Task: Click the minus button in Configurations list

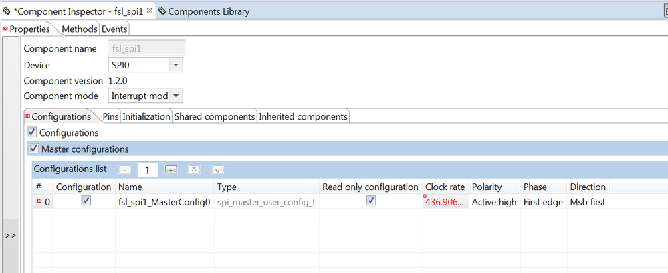Action: 125,170
